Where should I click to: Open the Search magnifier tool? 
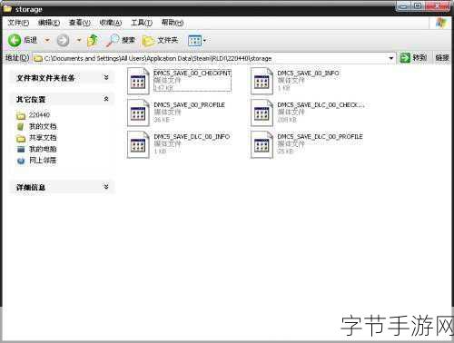coord(113,40)
